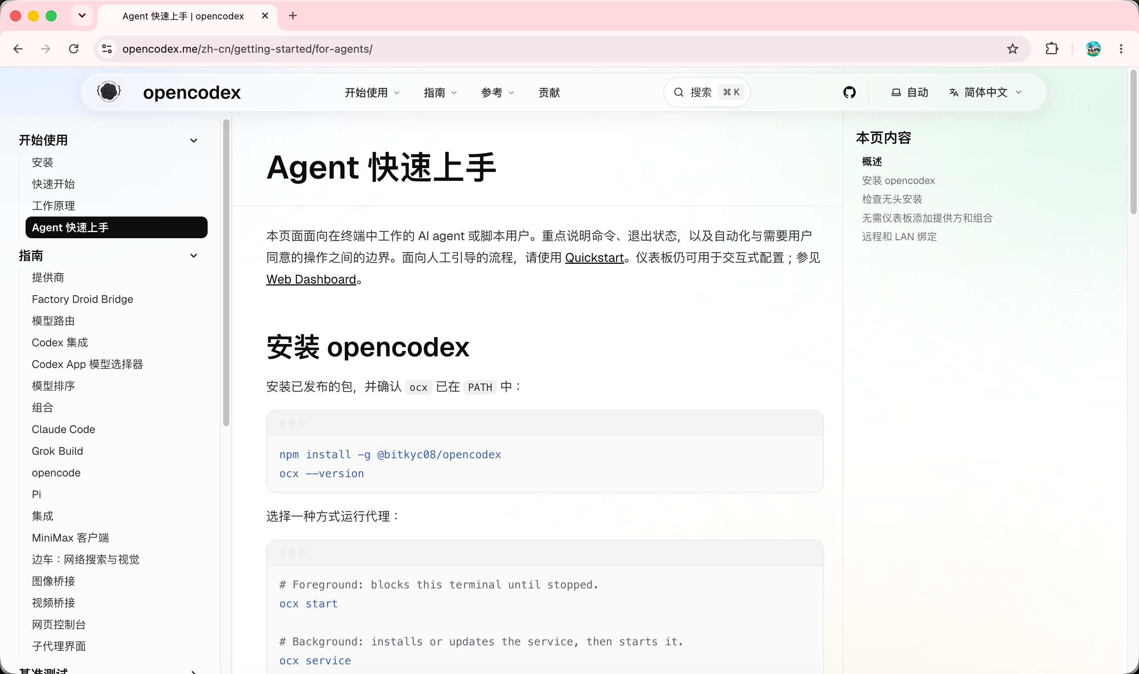The width and height of the screenshot is (1139, 674).
Task: Click the search magnifier icon
Action: click(678, 92)
